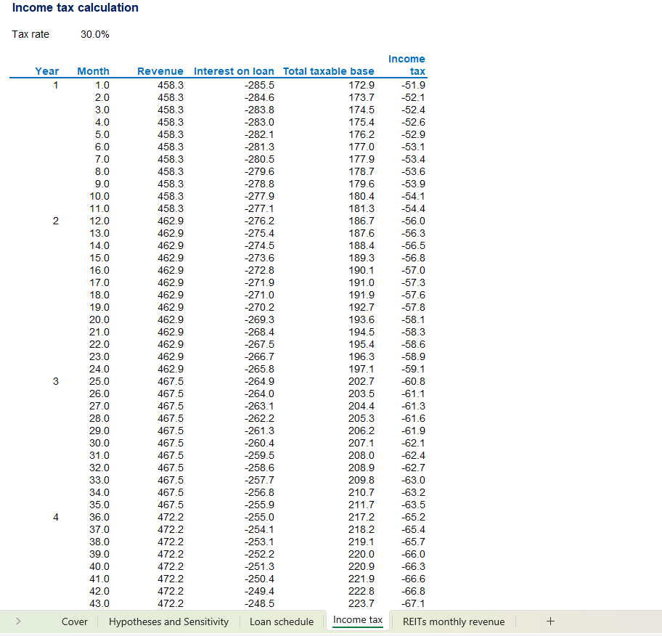Select the Month column header cell
Image resolution: width=662 pixels, height=636 pixels.
click(93, 71)
